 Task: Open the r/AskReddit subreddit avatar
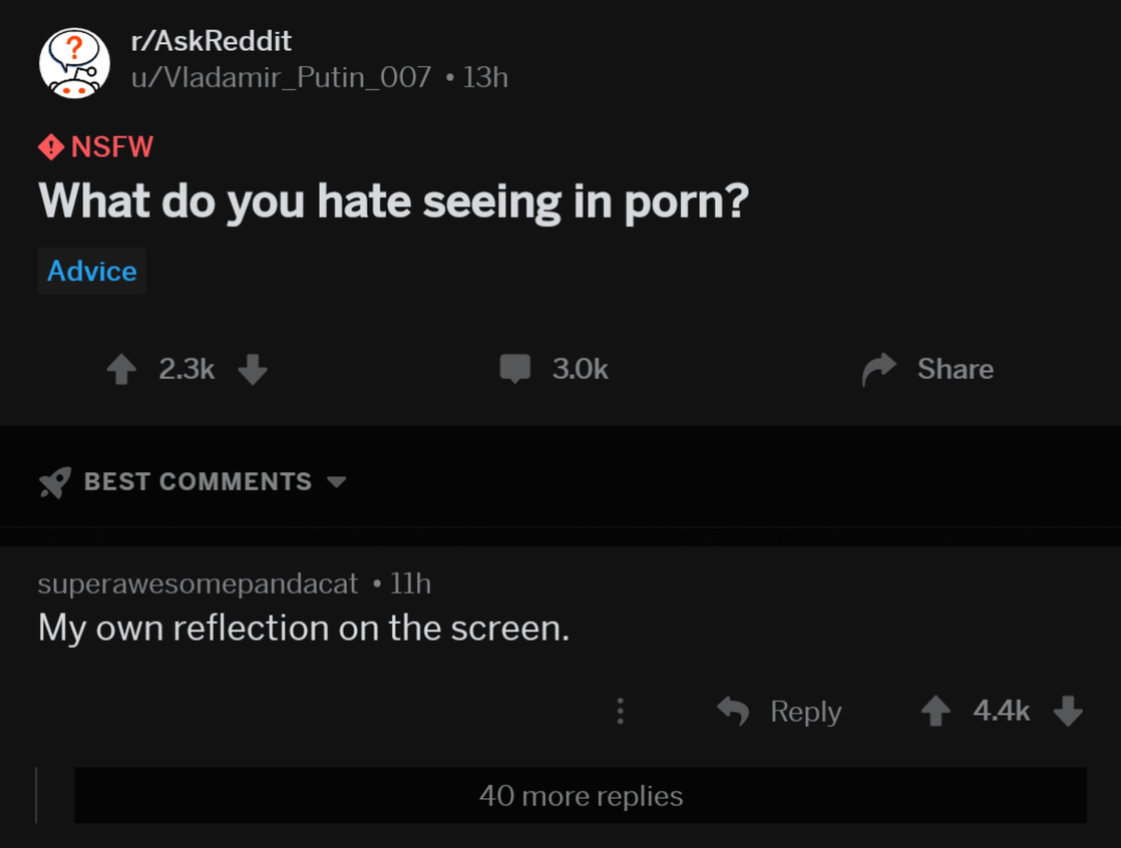click(74, 63)
